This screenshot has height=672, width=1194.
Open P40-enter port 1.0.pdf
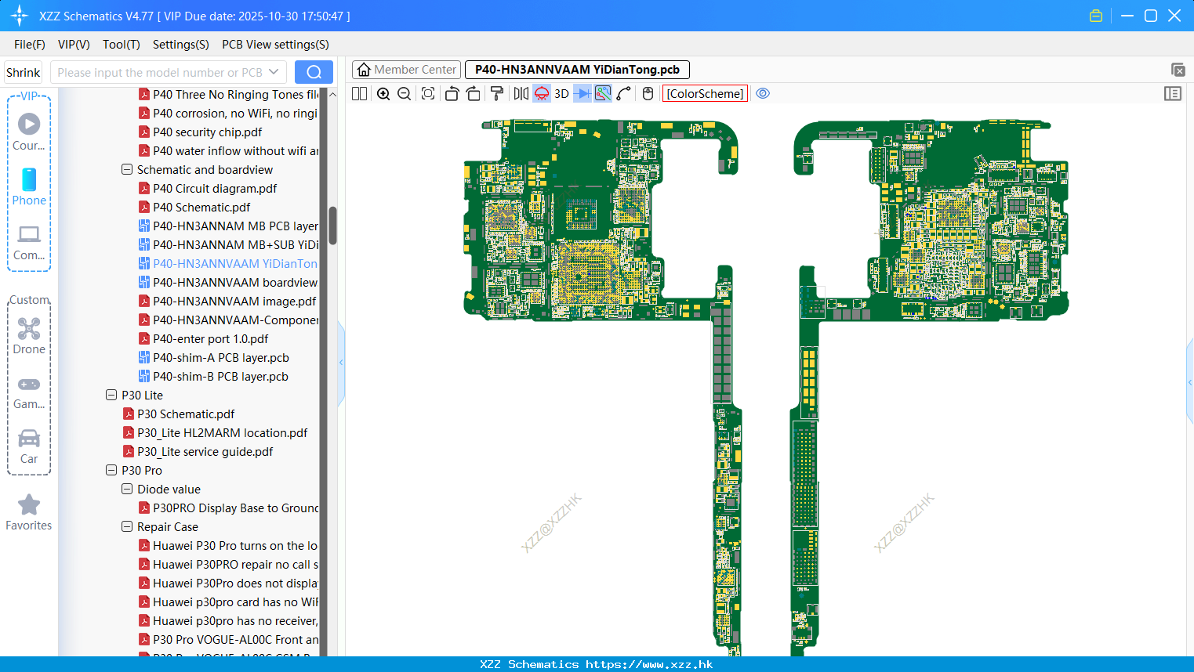coord(203,338)
